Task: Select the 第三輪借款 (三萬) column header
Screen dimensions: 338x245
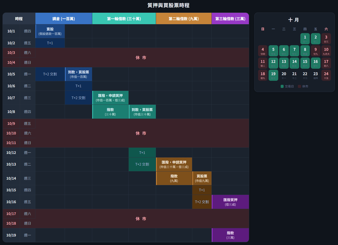Action: 230,19
